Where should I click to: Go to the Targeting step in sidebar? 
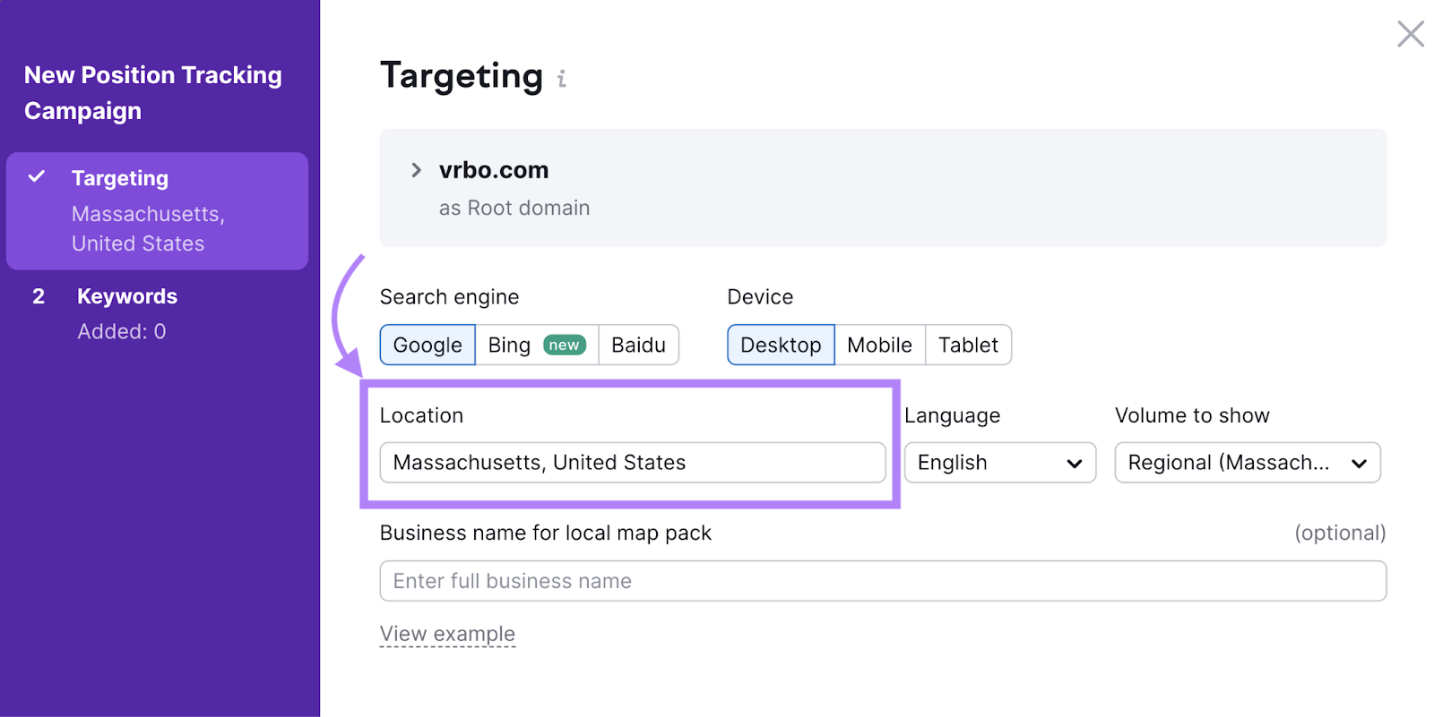pos(157,210)
